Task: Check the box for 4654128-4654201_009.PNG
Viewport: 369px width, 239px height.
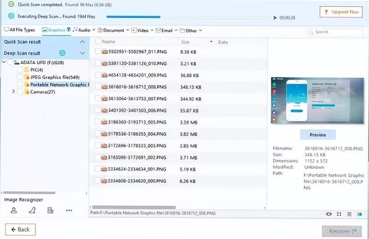Action: pos(98,75)
